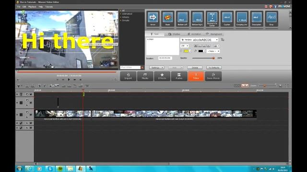
Task: Switch to the Shadow tab
Action: pos(174,34)
